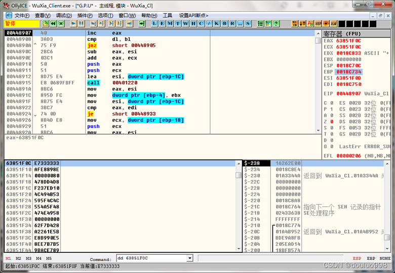The width and height of the screenshot is (395, 273).
Task: Toggle the Z flag value
Action: 332,122
